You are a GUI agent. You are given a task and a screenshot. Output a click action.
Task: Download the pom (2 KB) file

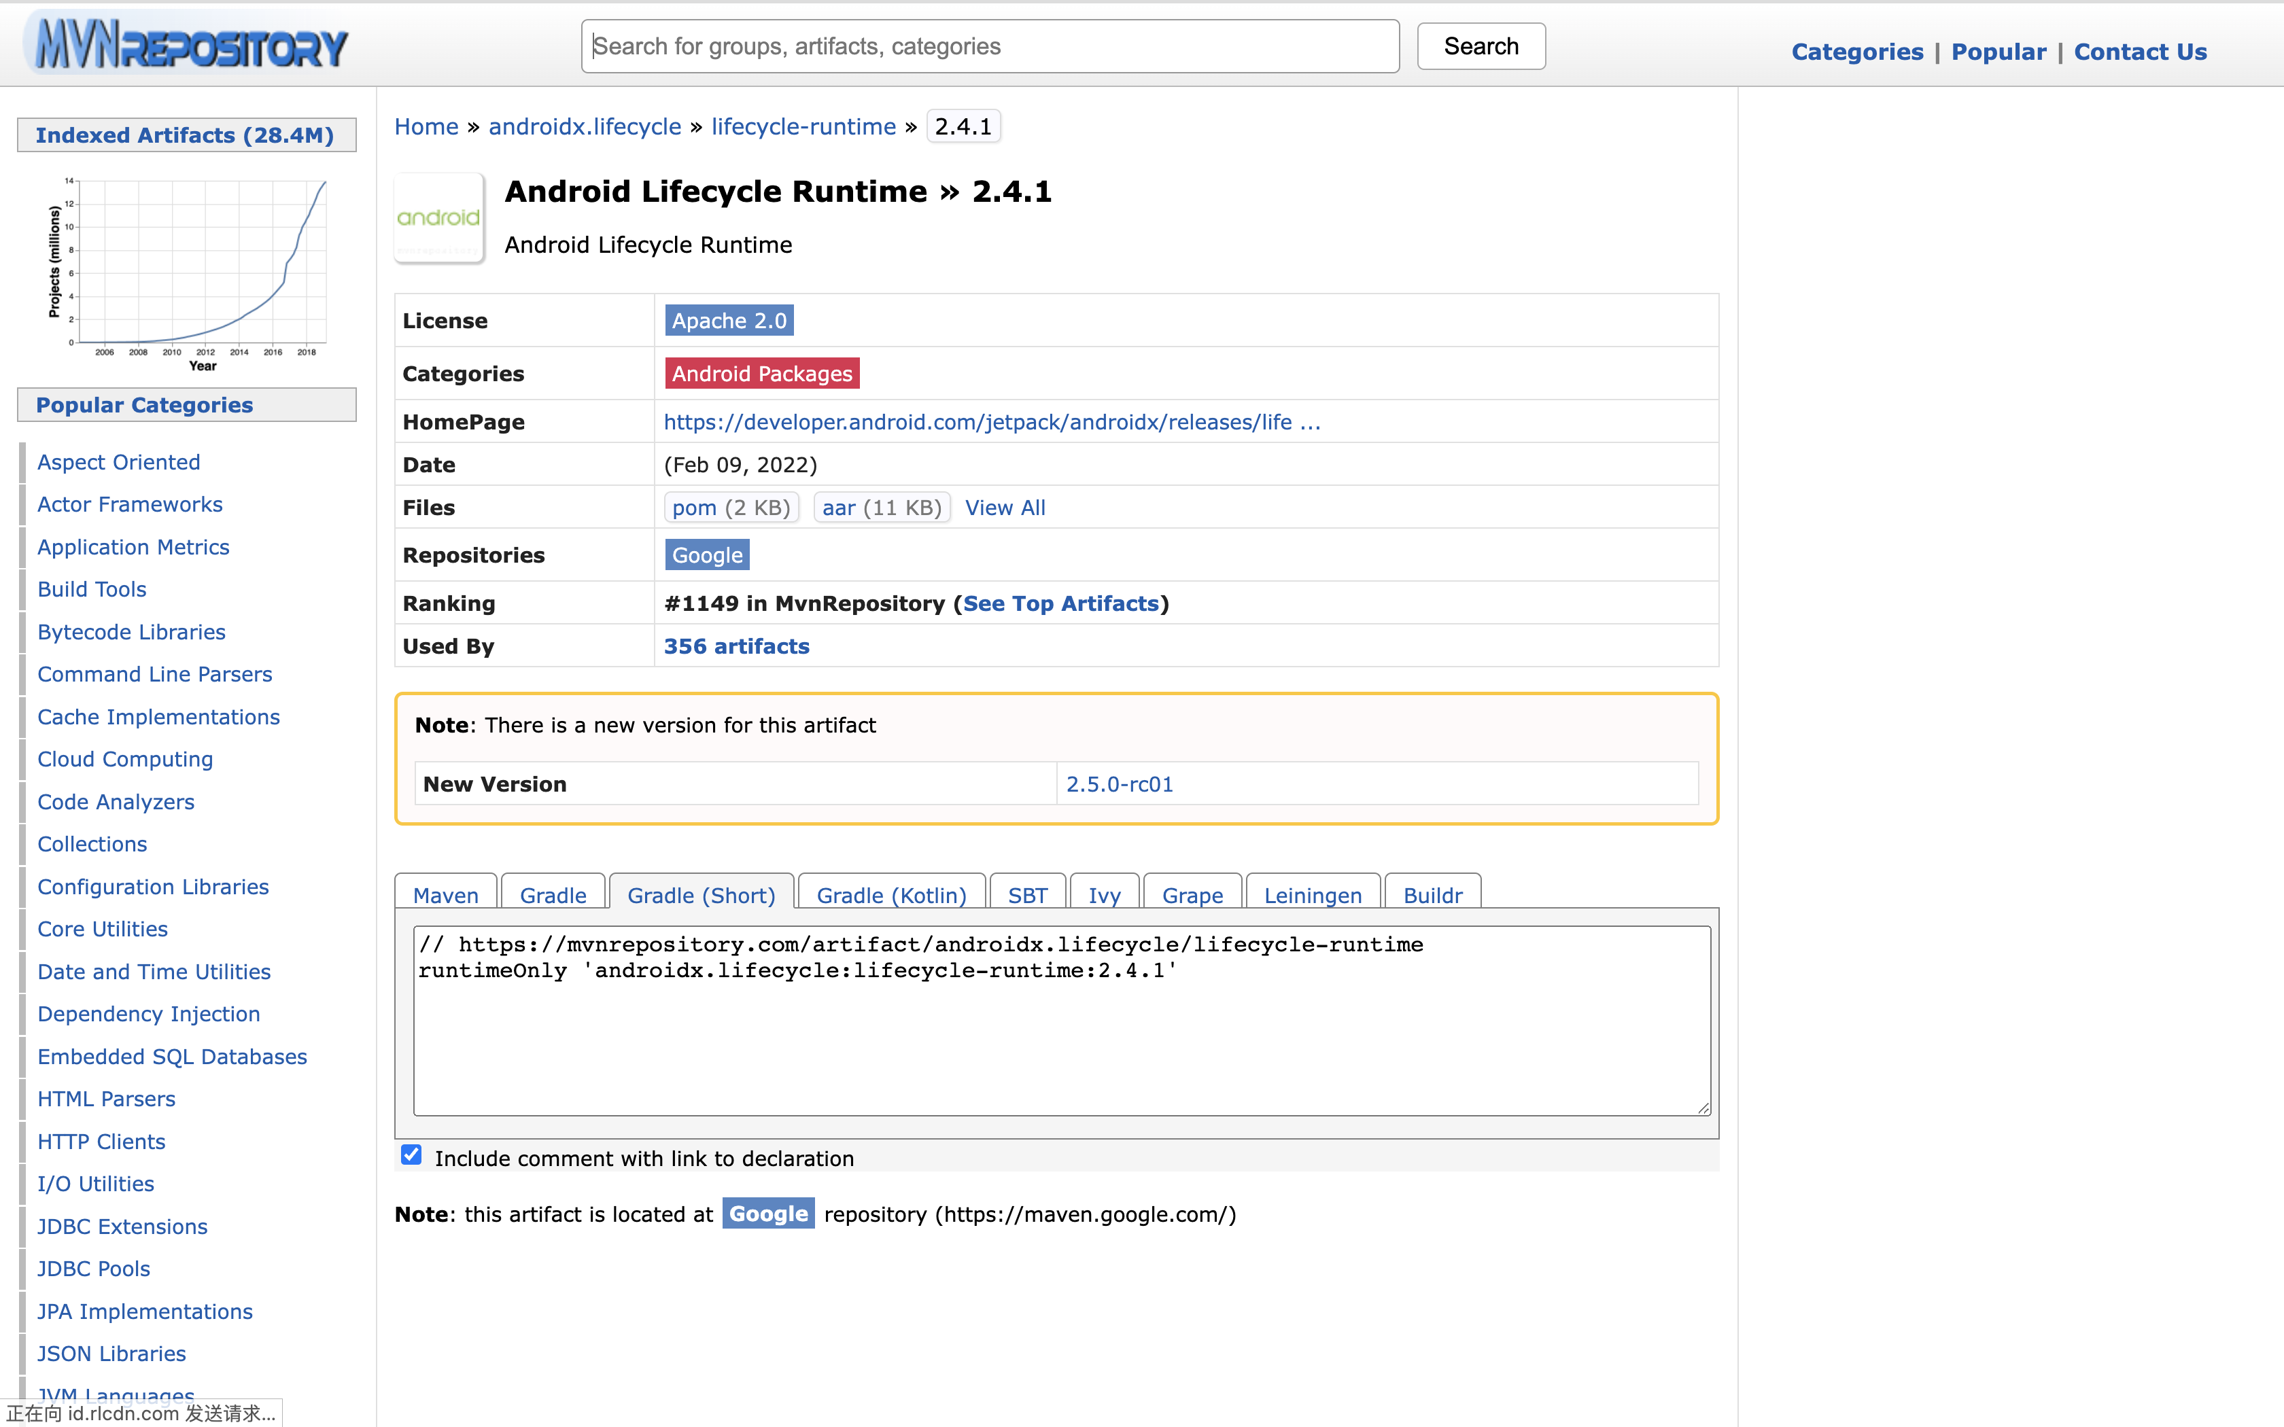click(x=731, y=508)
